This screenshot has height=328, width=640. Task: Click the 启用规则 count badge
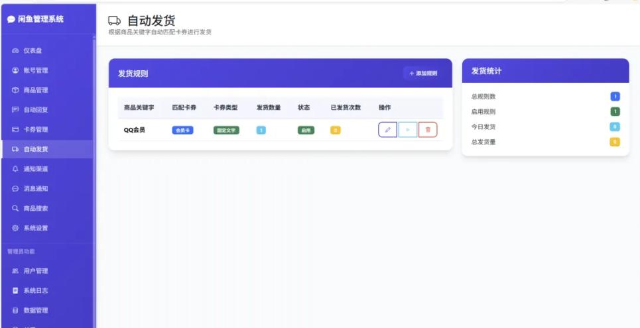tap(615, 111)
